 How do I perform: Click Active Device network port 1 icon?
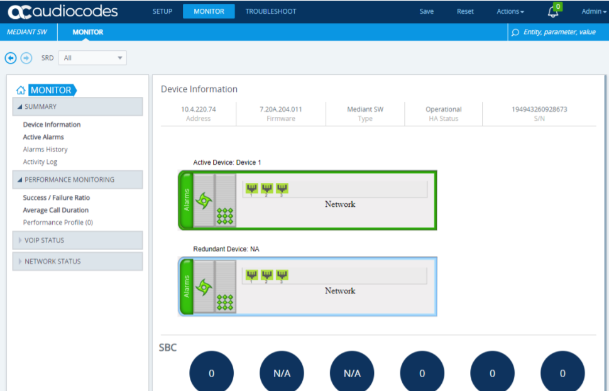[x=251, y=189]
